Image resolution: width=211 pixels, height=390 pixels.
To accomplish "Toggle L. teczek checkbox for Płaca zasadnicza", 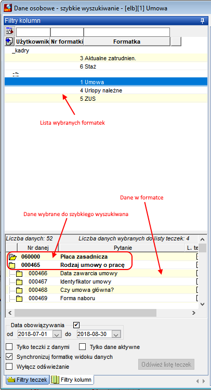I will (197, 257).
